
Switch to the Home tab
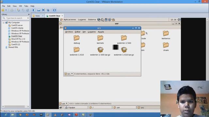pos(37,16)
